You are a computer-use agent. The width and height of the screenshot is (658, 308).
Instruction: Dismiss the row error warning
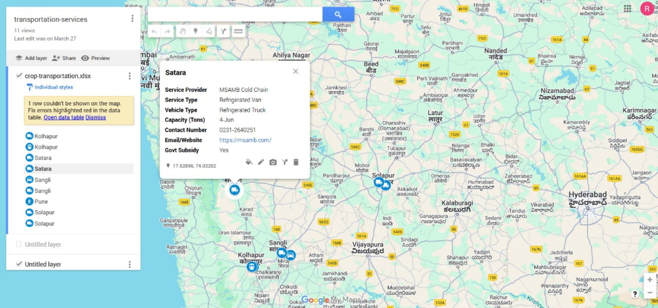click(96, 117)
